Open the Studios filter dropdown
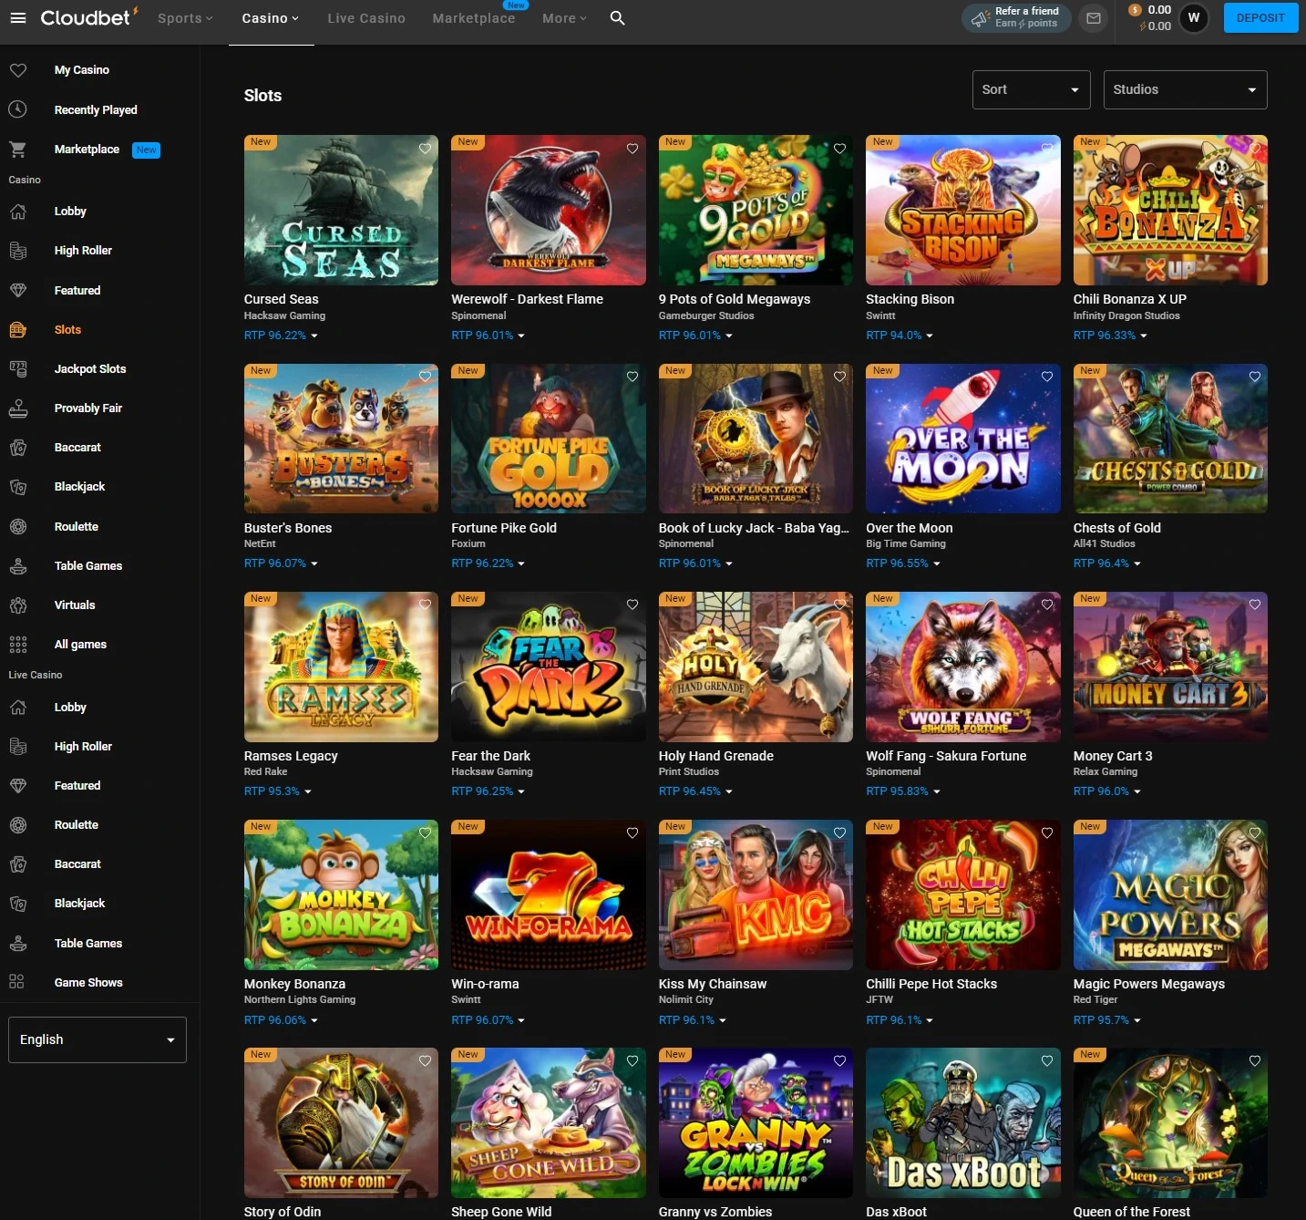Viewport: 1306px width, 1220px height. [x=1185, y=89]
